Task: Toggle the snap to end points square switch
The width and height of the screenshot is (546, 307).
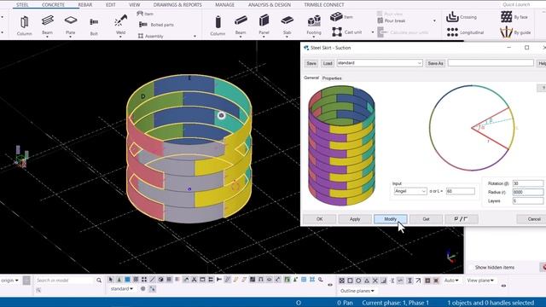Action: (x=350, y=281)
